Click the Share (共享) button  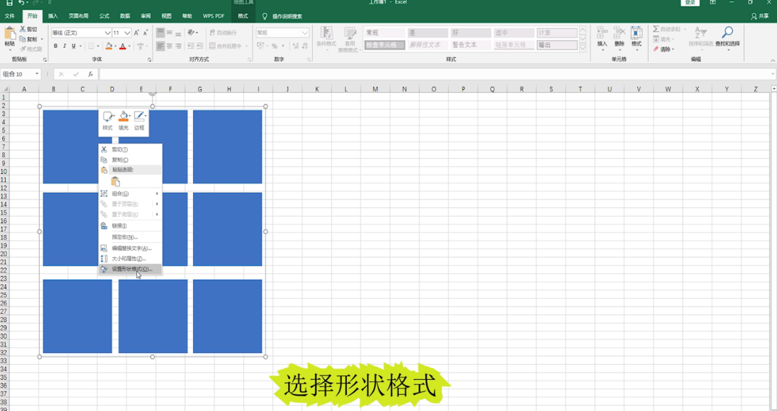pyautogui.click(x=760, y=16)
